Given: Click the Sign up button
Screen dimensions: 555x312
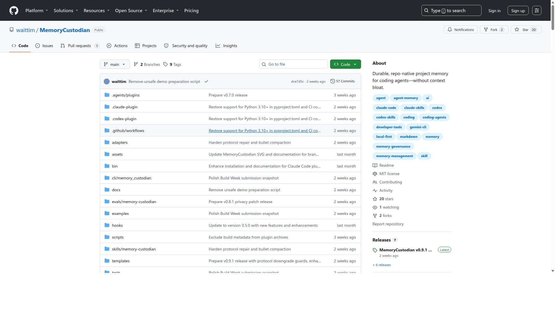Looking at the screenshot, I should click(x=518, y=11).
